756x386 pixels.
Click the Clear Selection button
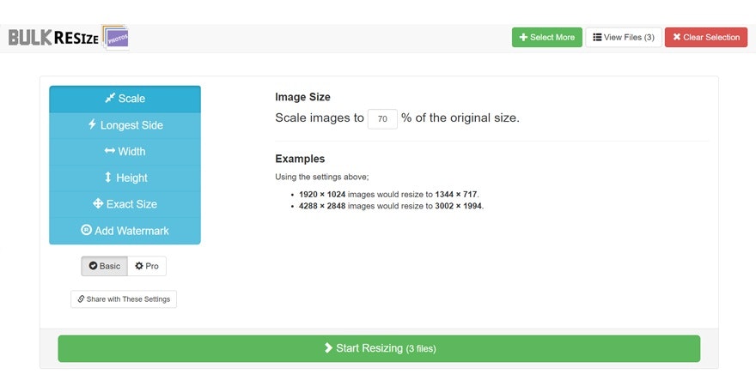[705, 38]
